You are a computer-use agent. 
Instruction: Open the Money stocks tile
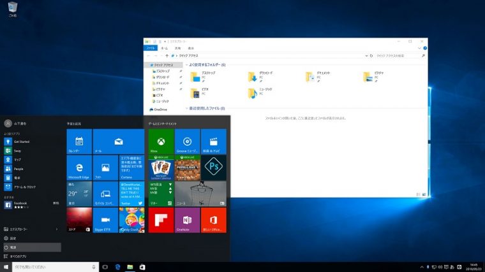click(x=161, y=194)
